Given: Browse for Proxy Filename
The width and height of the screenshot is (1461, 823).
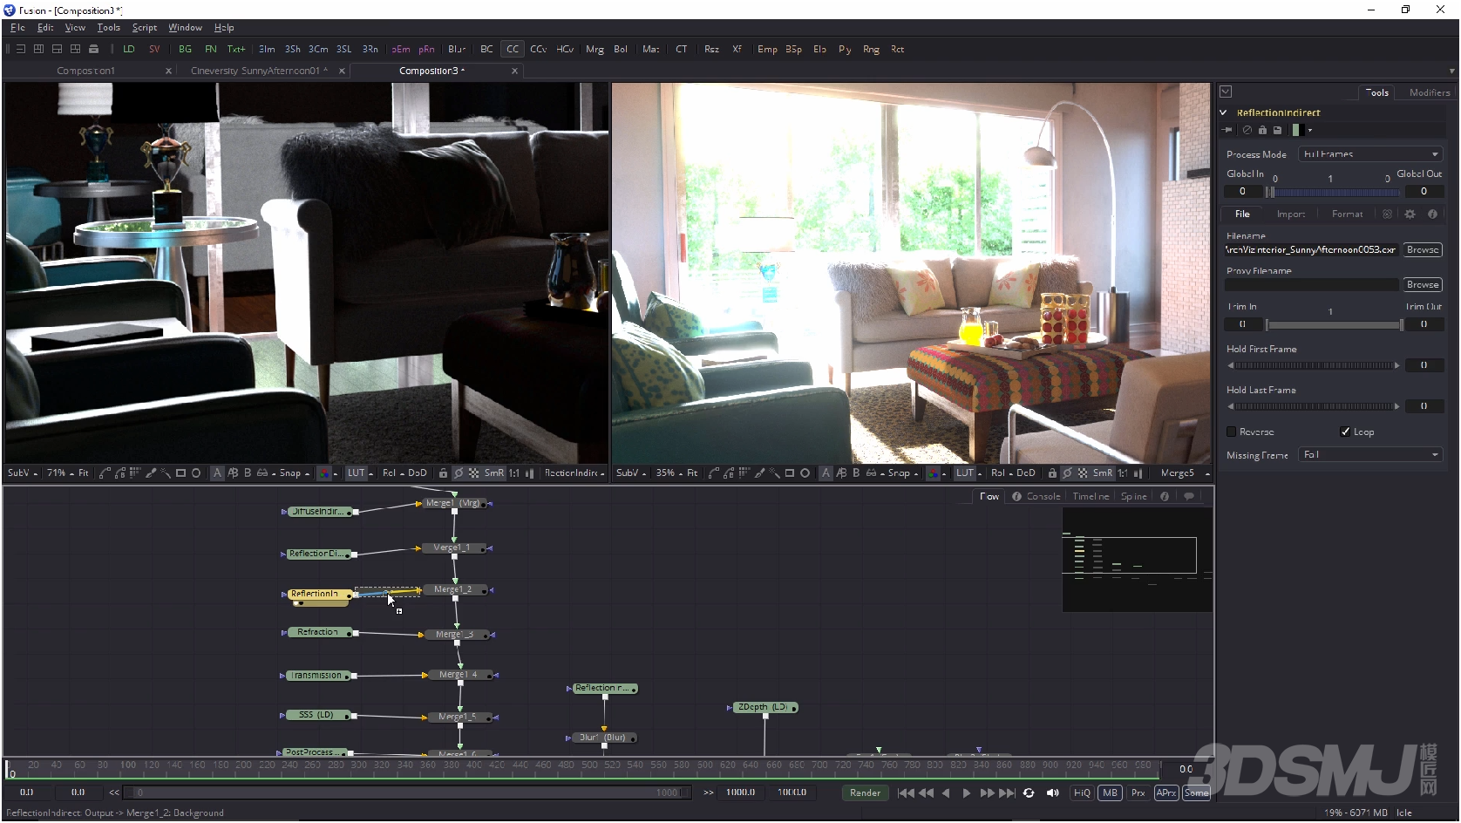Looking at the screenshot, I should tap(1422, 285).
